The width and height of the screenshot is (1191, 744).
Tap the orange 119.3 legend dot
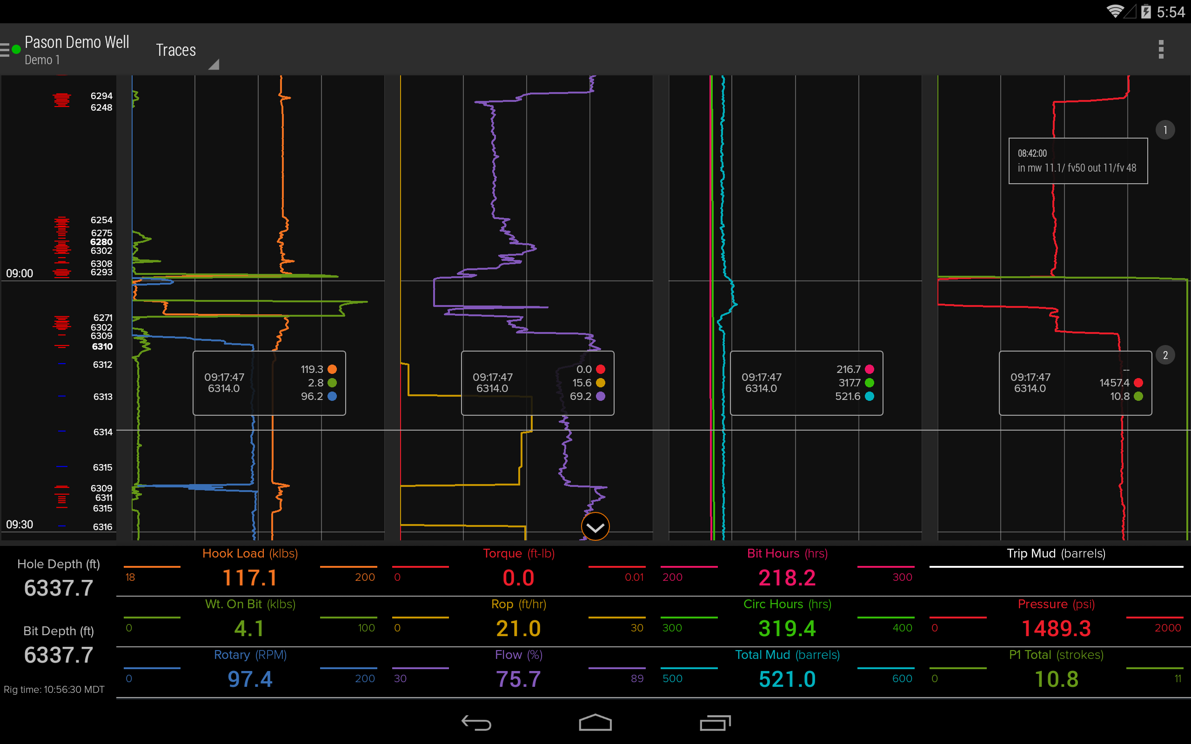pyautogui.click(x=332, y=369)
